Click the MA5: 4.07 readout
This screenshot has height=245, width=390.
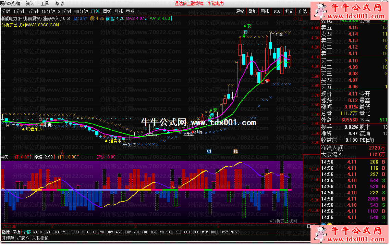(x=135, y=18)
